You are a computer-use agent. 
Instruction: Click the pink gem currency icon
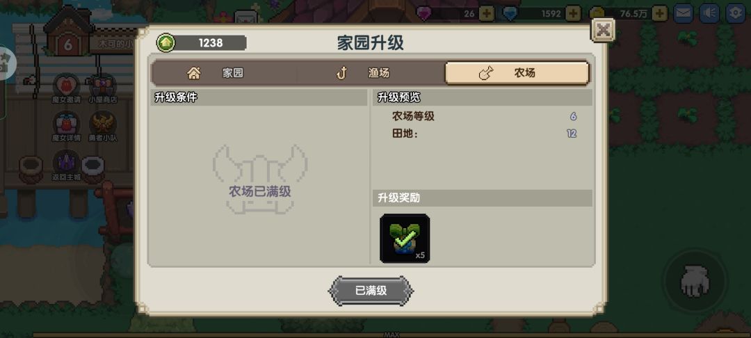424,13
